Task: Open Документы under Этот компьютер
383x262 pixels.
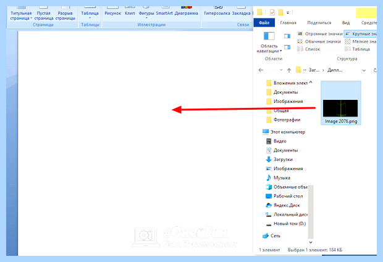Action: pyautogui.click(x=282, y=150)
